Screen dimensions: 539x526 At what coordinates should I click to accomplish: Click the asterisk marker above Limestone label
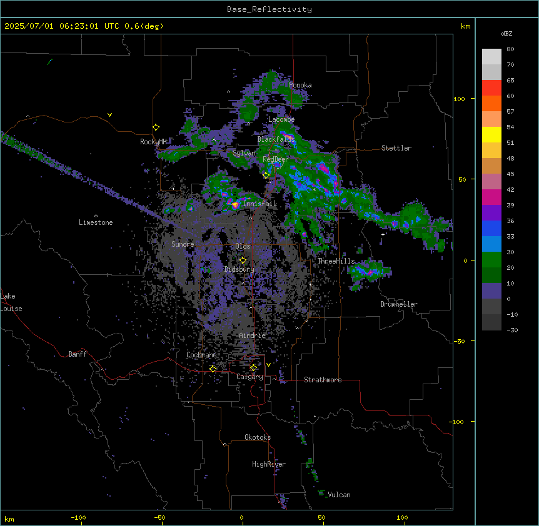[x=96, y=216]
